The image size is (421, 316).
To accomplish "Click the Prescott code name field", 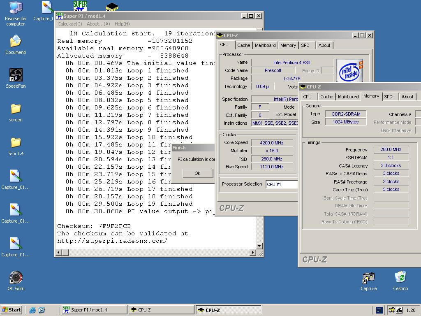I will (273, 70).
